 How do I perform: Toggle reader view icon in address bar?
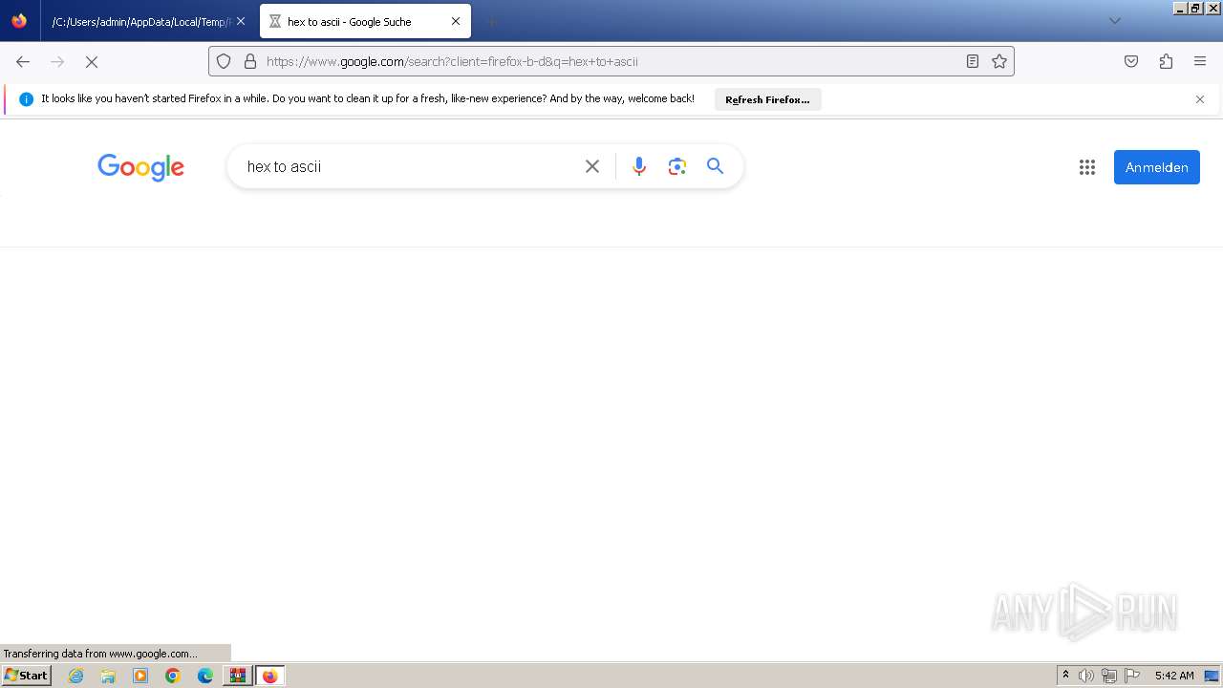click(973, 61)
